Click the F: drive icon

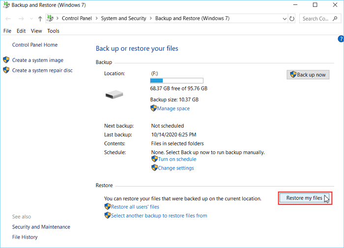(x=114, y=94)
